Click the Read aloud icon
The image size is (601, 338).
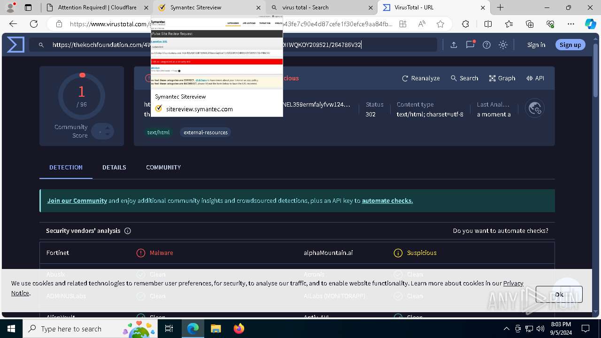(x=422, y=24)
